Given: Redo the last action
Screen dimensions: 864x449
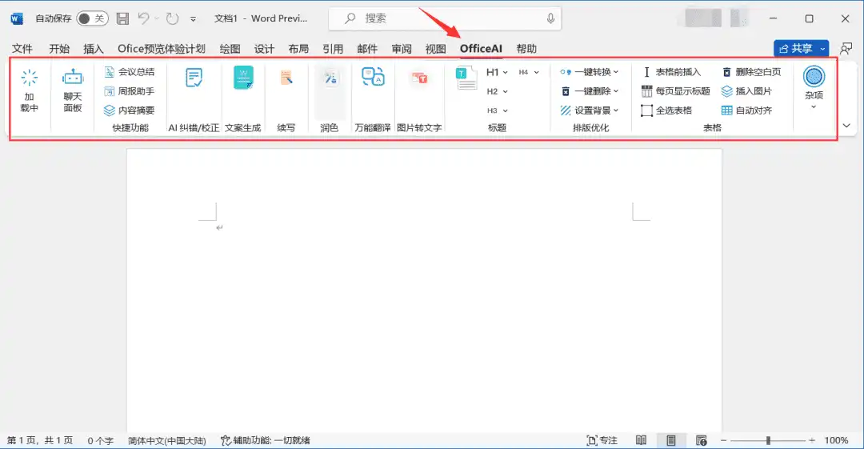Looking at the screenshot, I should pos(173,18).
